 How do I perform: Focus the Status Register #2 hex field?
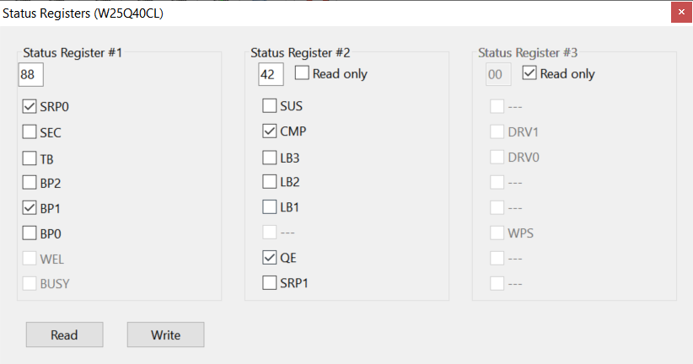(270, 75)
